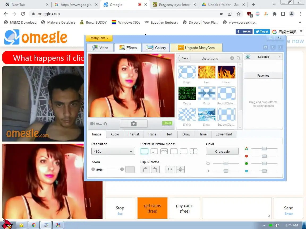This screenshot has height=229, width=306.
Task: Open ManyCam YouTube link icon
Action: point(266,47)
